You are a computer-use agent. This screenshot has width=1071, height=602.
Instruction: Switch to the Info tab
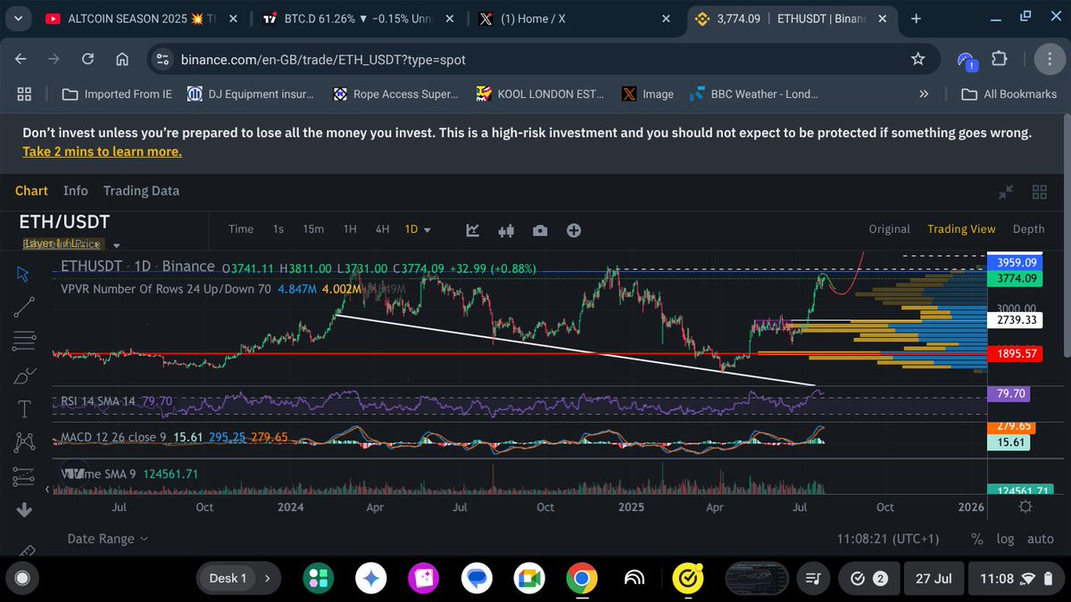(76, 191)
